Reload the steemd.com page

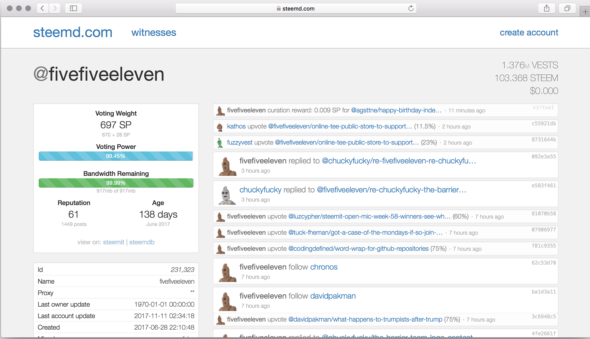[411, 8]
